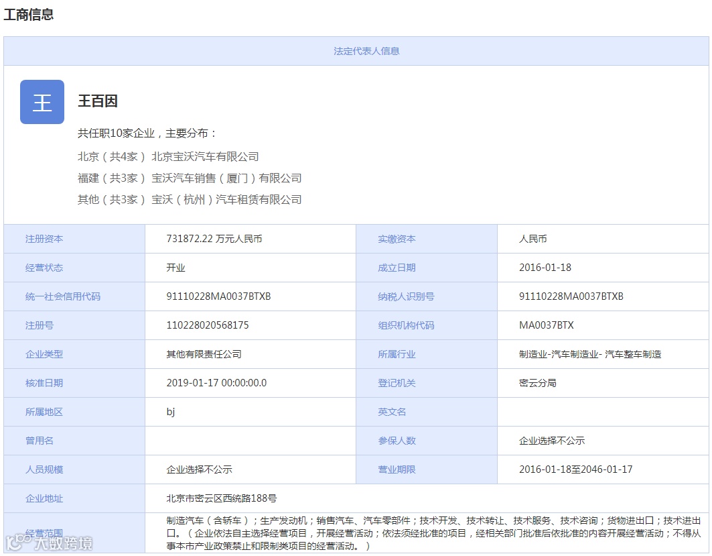Select the 实缴资本 label cell

pos(427,239)
